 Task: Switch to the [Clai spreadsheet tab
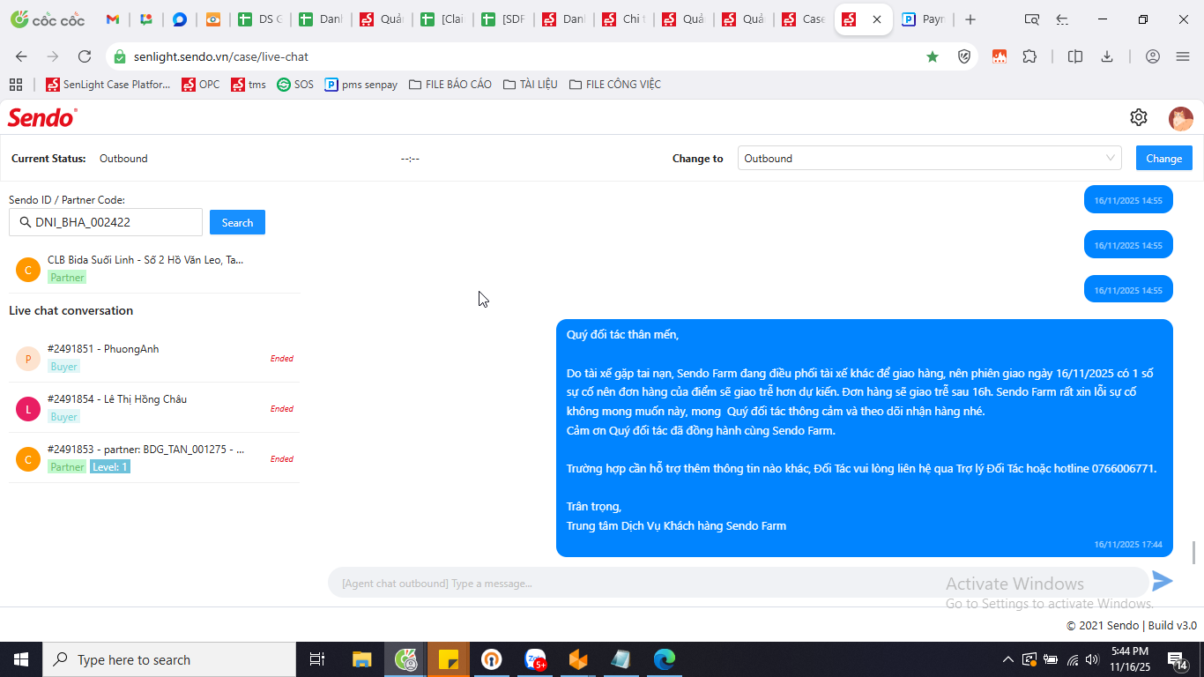point(442,19)
